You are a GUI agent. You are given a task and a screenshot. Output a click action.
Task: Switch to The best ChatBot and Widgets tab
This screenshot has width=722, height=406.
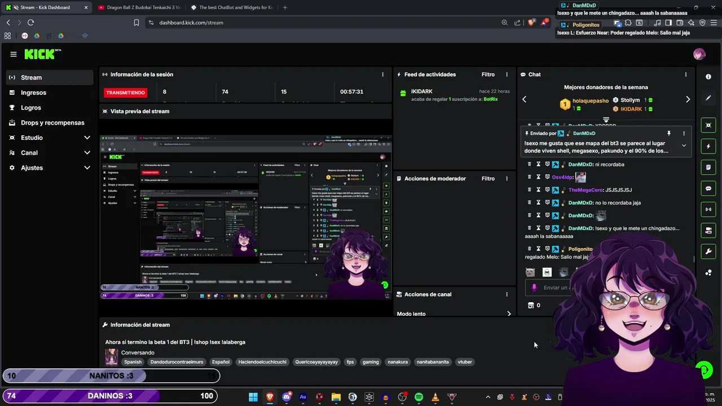click(231, 7)
